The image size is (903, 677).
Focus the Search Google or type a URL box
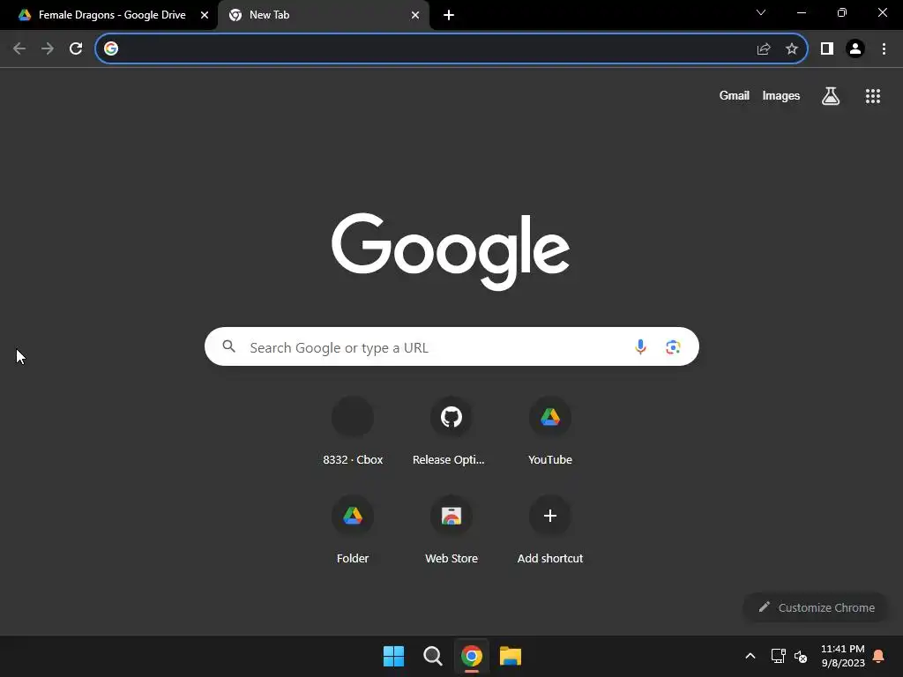point(451,346)
